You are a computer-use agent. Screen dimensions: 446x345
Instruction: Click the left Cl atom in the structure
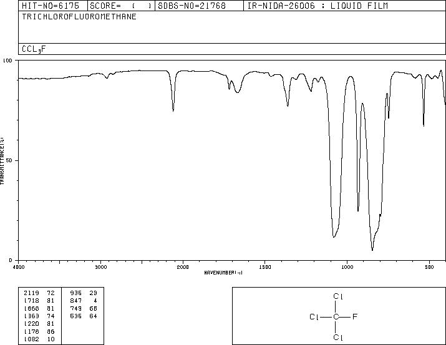[x=314, y=316]
